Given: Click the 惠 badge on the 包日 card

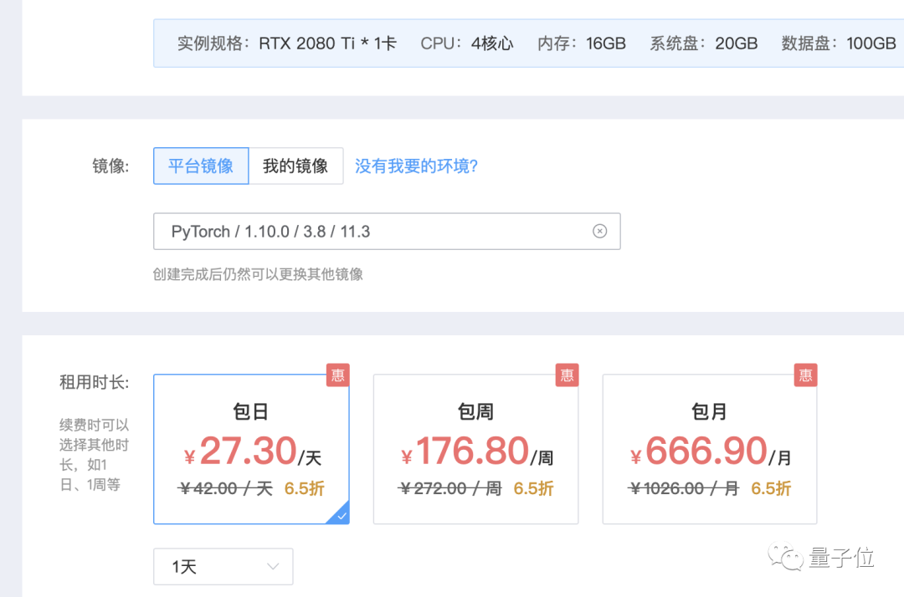Looking at the screenshot, I should coord(337,375).
